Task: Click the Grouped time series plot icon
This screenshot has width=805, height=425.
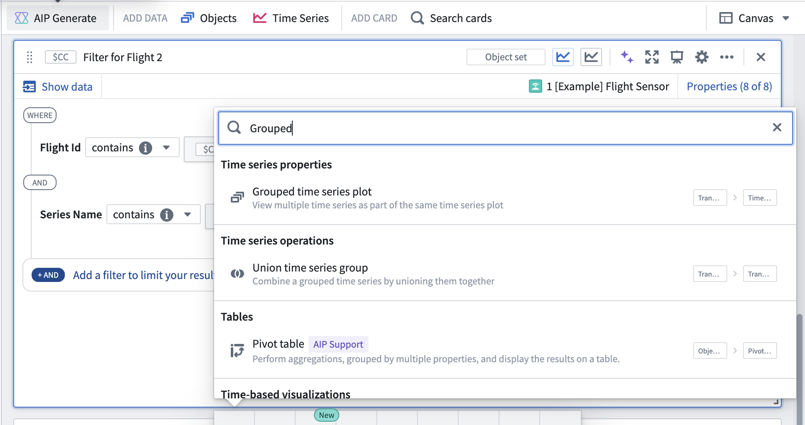Action: [237, 198]
